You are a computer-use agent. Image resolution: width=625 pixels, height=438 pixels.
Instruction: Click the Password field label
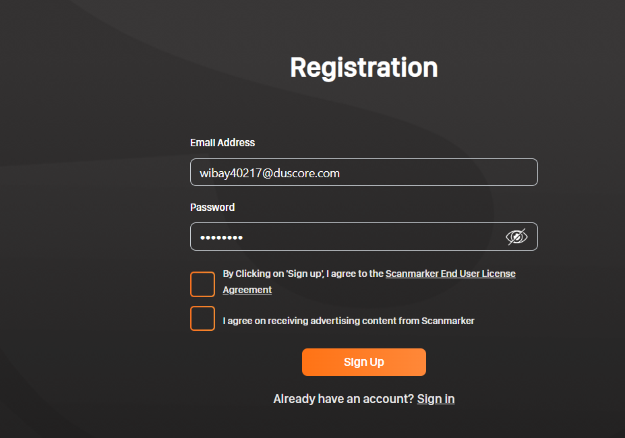pyautogui.click(x=212, y=208)
